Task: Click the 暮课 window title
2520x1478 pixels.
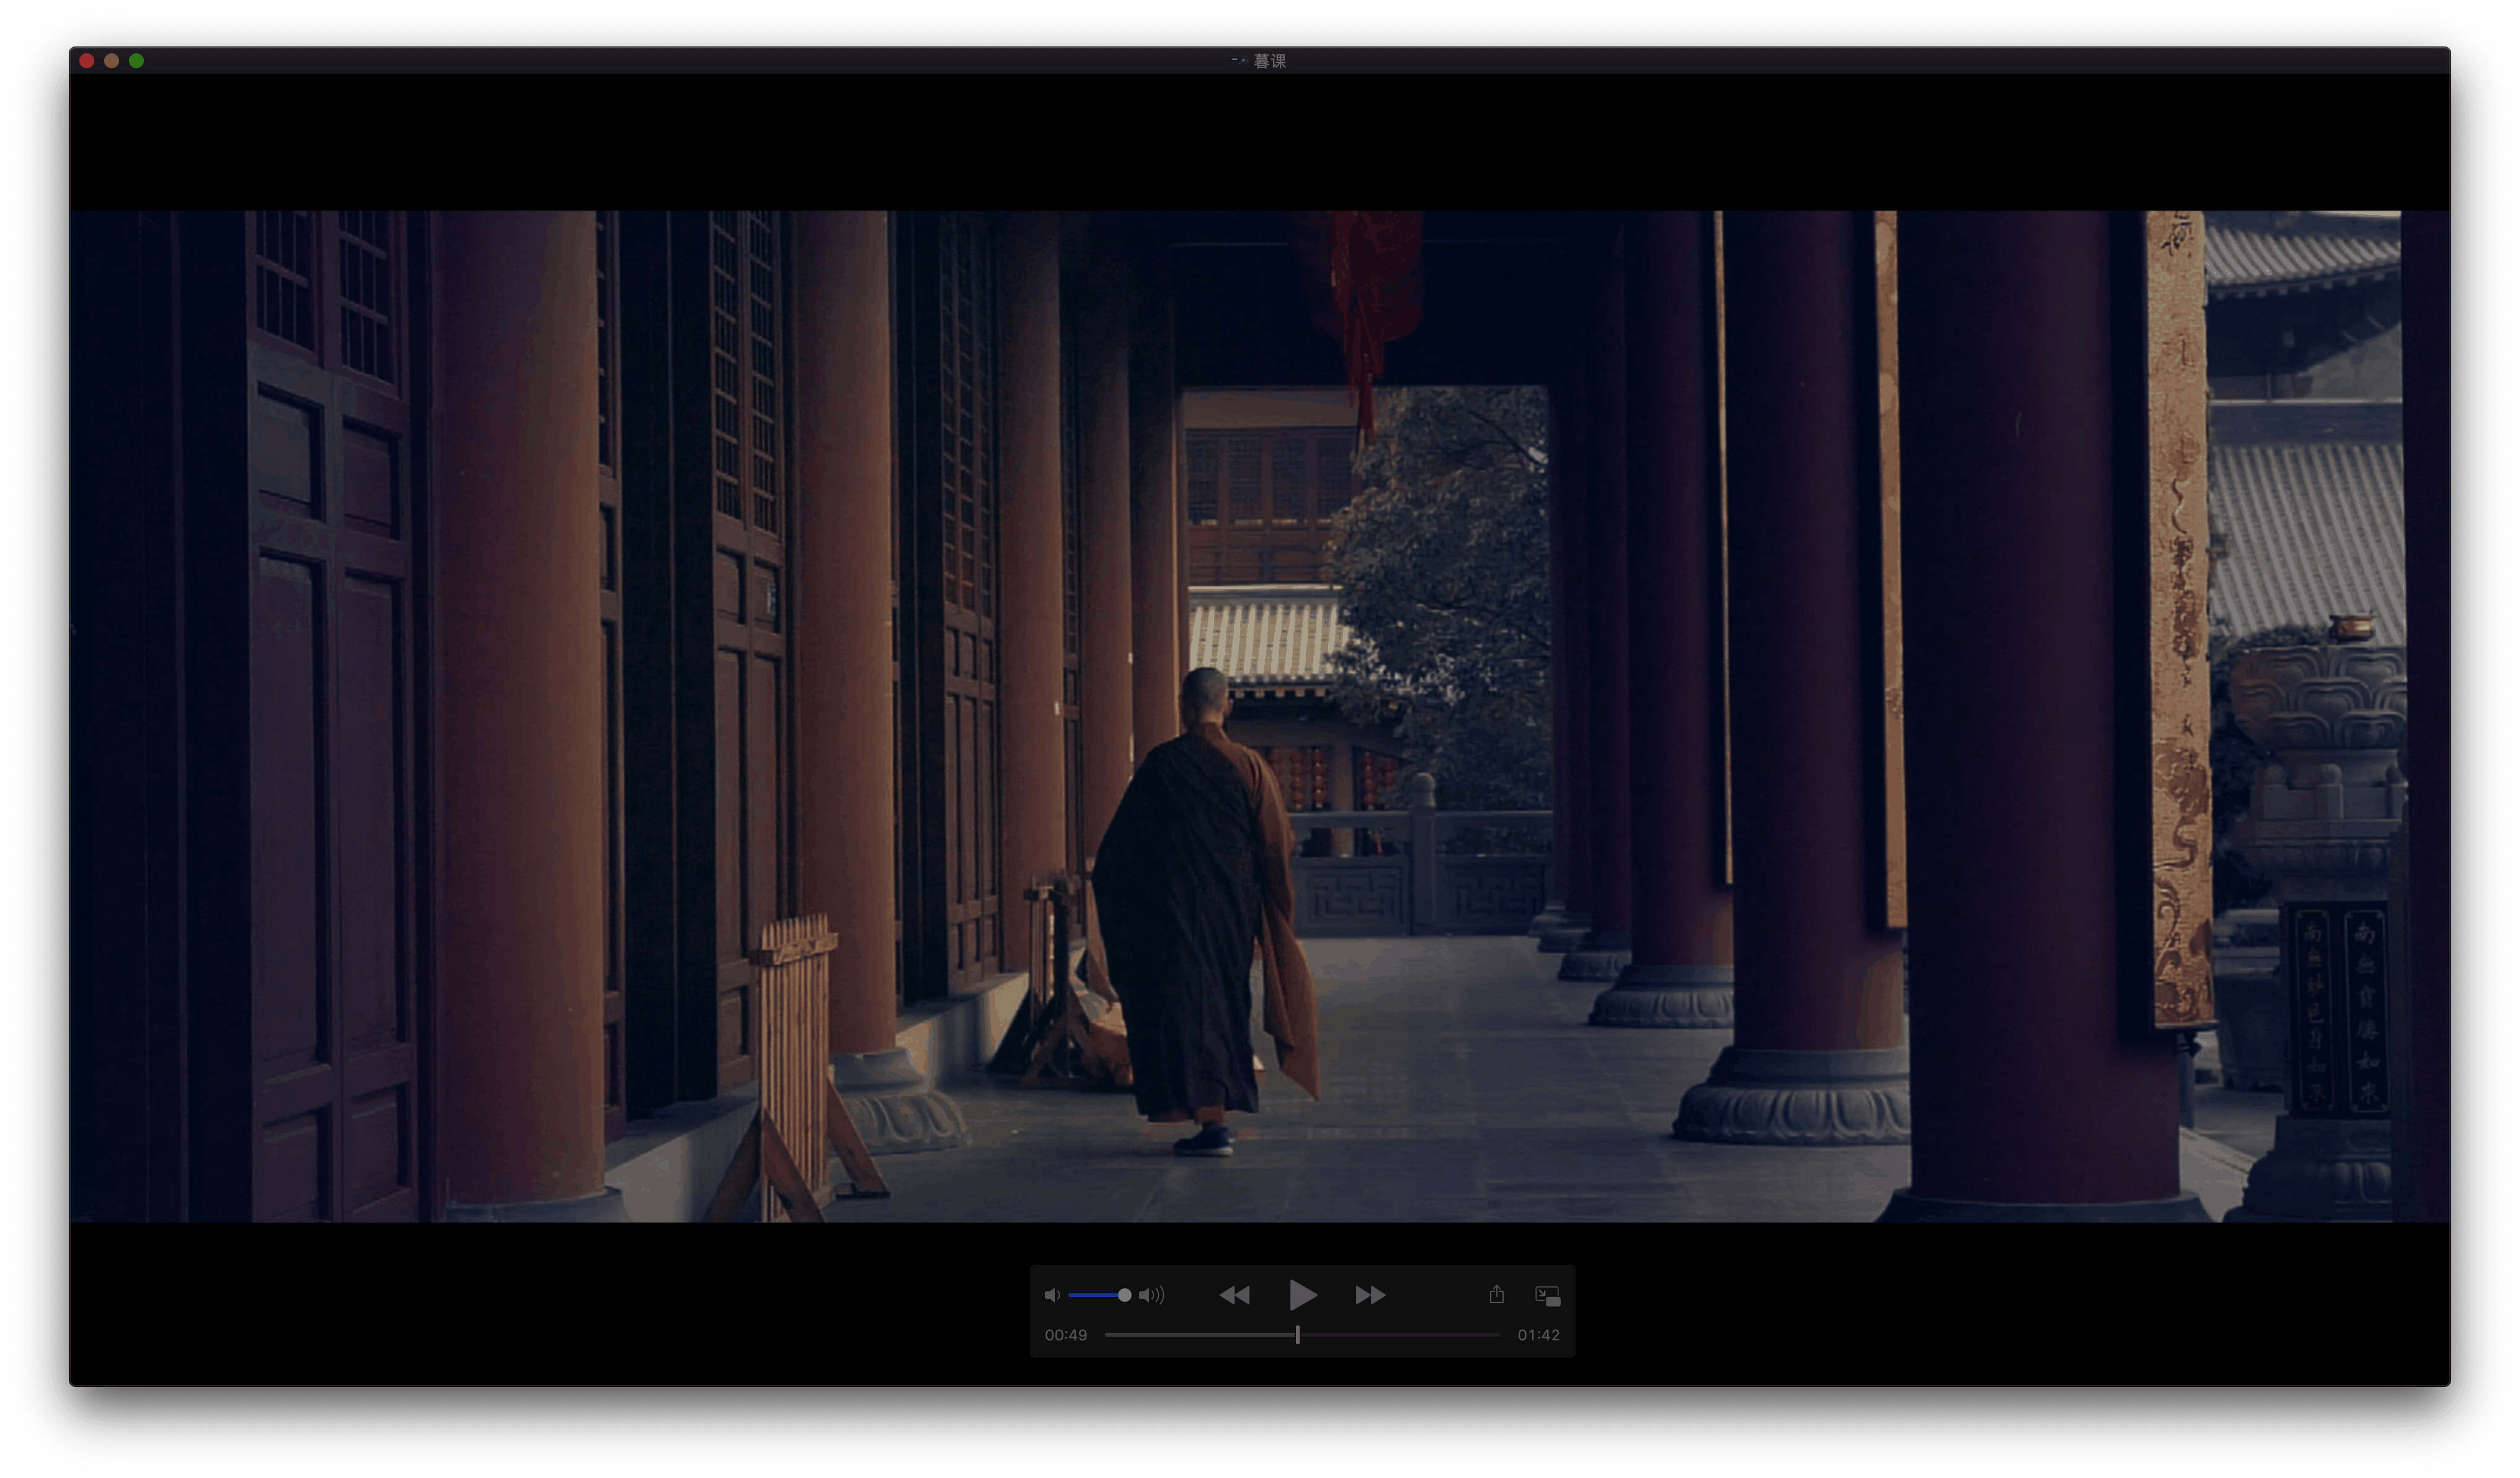Action: click(x=1269, y=61)
